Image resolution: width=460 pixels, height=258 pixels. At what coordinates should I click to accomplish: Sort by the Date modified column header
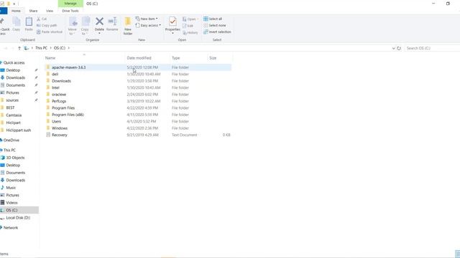(139, 58)
